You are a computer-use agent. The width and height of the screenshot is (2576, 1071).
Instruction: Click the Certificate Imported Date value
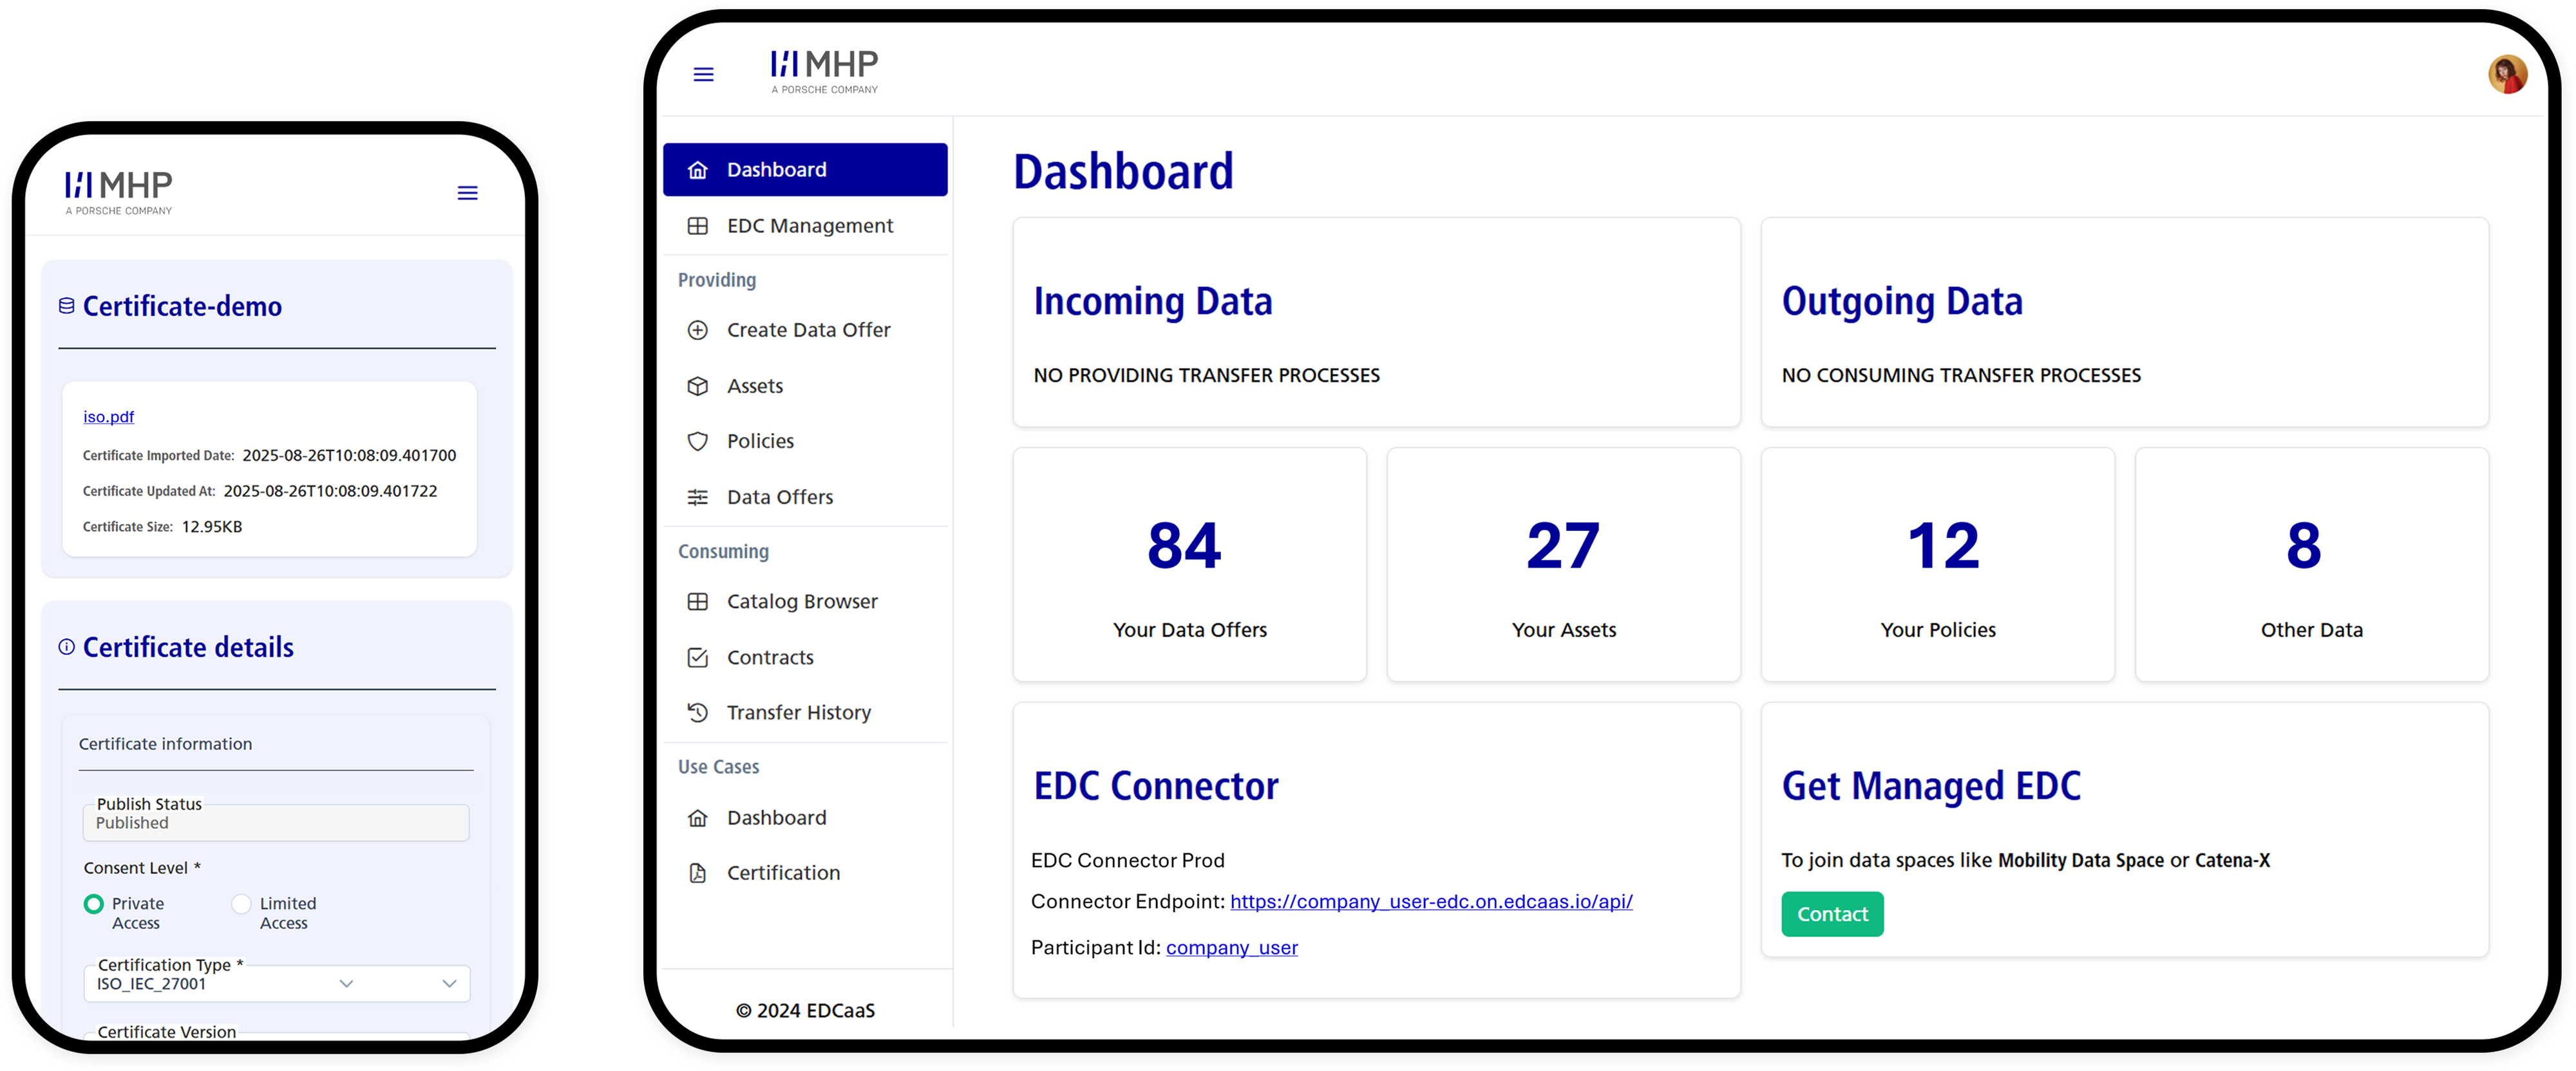click(349, 456)
